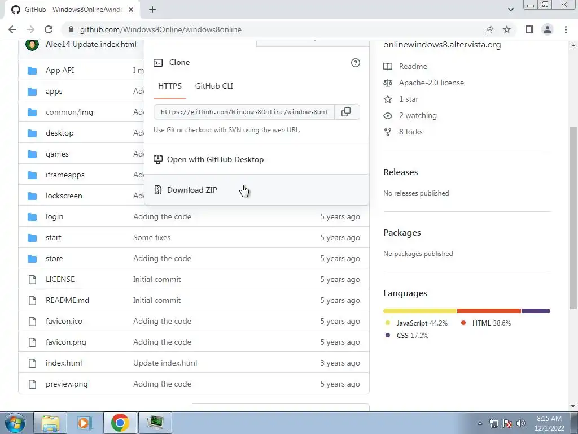Click the book icon next to Readme

coord(388,67)
